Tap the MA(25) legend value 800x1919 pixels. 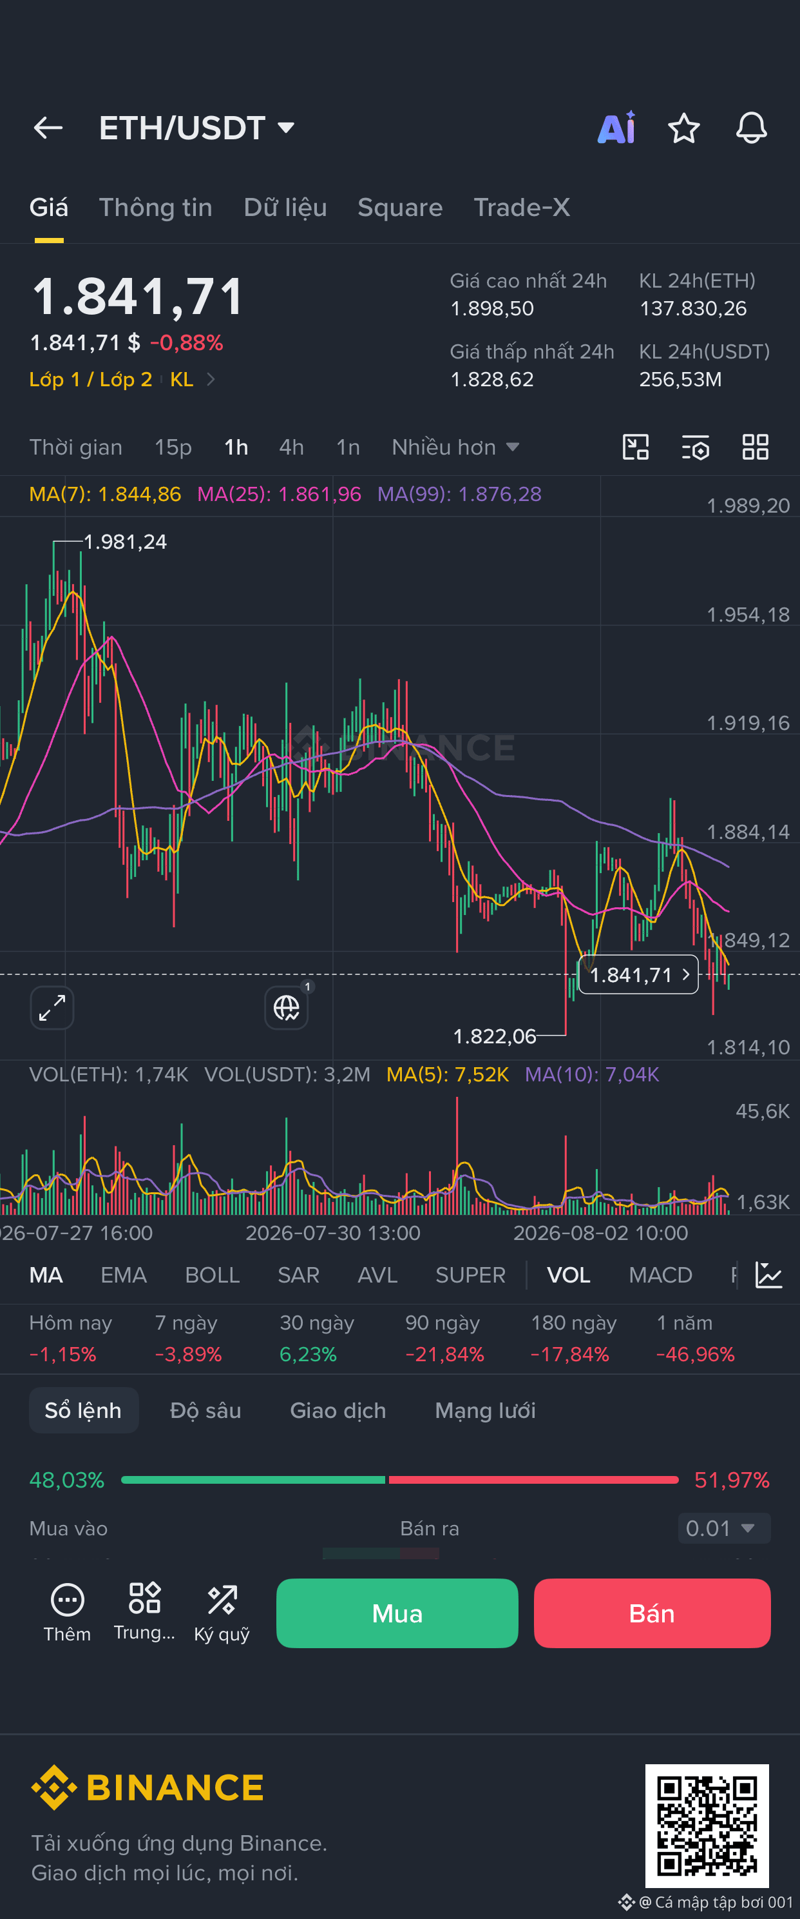279,494
